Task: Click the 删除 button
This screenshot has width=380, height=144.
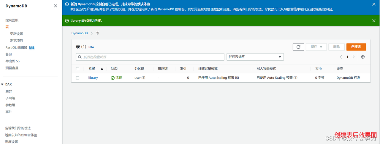Action: (336, 47)
